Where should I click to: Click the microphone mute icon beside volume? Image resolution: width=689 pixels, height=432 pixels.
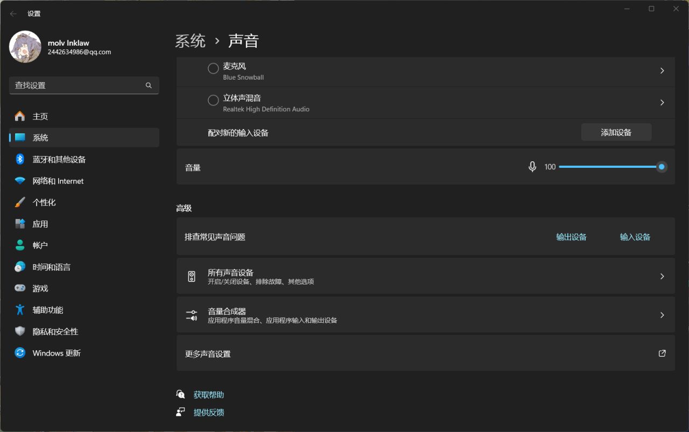click(532, 167)
